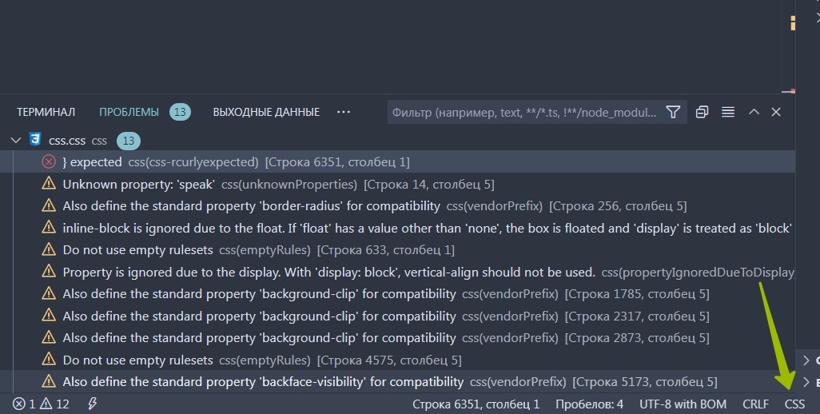Viewport: 820px width, 414px height.
Task: Collapse the css.css problems group
Action: [x=16, y=140]
